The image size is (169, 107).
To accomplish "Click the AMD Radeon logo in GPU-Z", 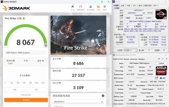I will coord(161,71).
